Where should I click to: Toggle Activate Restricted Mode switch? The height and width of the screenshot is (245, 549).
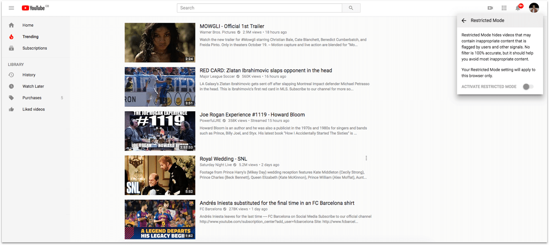click(x=528, y=86)
